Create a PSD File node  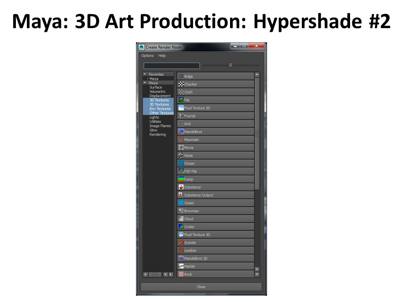pyautogui.click(x=215, y=171)
